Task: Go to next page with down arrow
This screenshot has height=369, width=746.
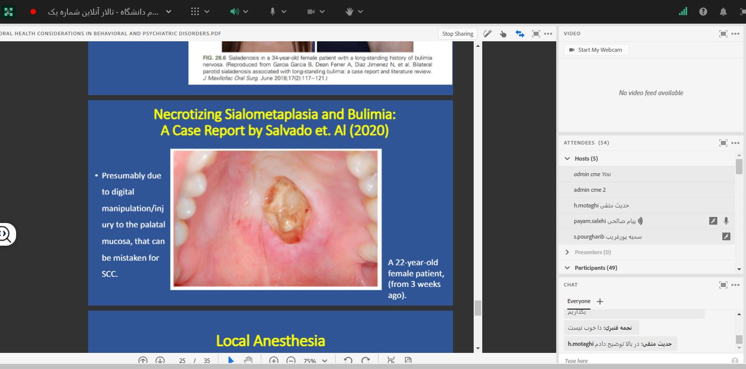Action: coord(160,360)
